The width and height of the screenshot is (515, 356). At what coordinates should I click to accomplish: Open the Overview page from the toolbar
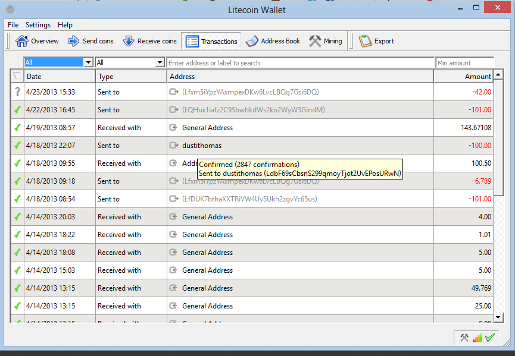point(37,41)
